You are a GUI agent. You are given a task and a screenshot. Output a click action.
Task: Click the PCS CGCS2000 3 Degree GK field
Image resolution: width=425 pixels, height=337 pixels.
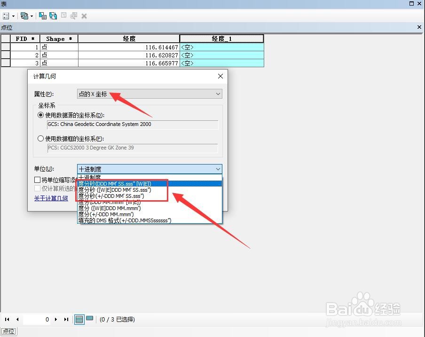133,148
